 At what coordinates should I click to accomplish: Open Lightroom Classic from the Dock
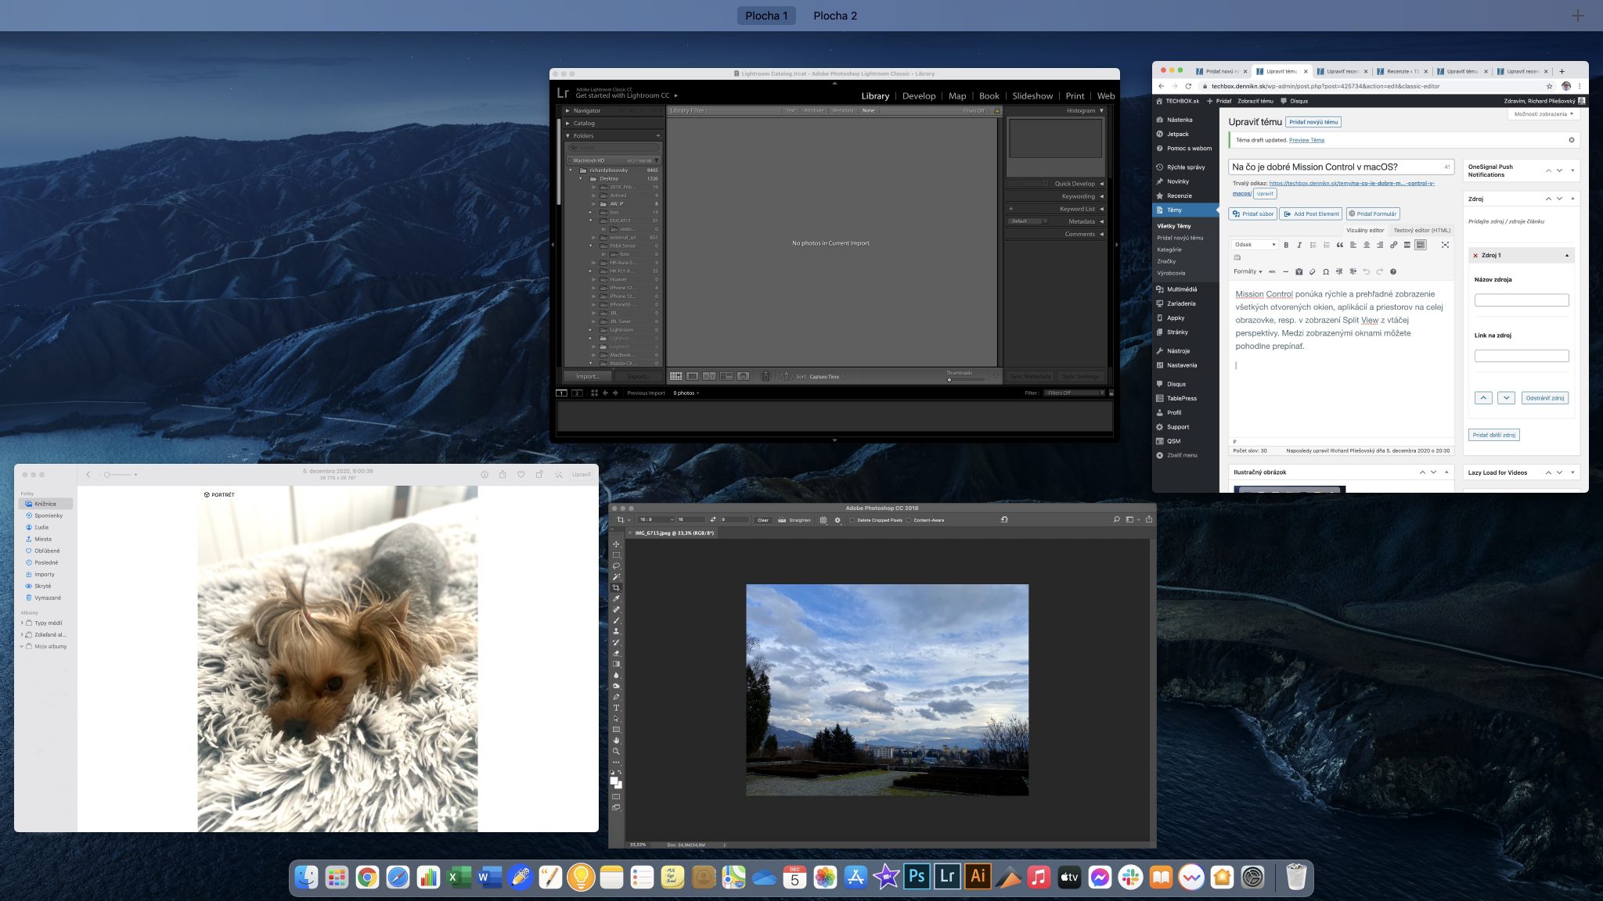tap(947, 877)
